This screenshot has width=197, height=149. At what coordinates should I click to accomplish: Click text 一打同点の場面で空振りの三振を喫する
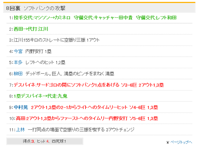66,130
